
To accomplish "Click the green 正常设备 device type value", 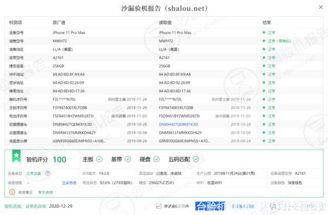I will 34,174.
